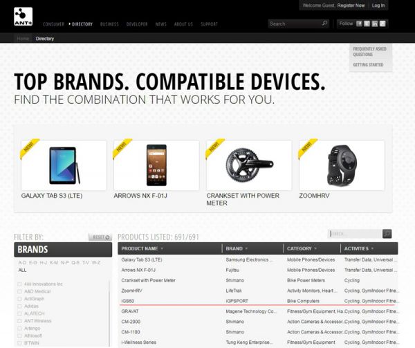The image size is (415, 348).
Task: Click the product list search magnifier button
Action: point(387,234)
